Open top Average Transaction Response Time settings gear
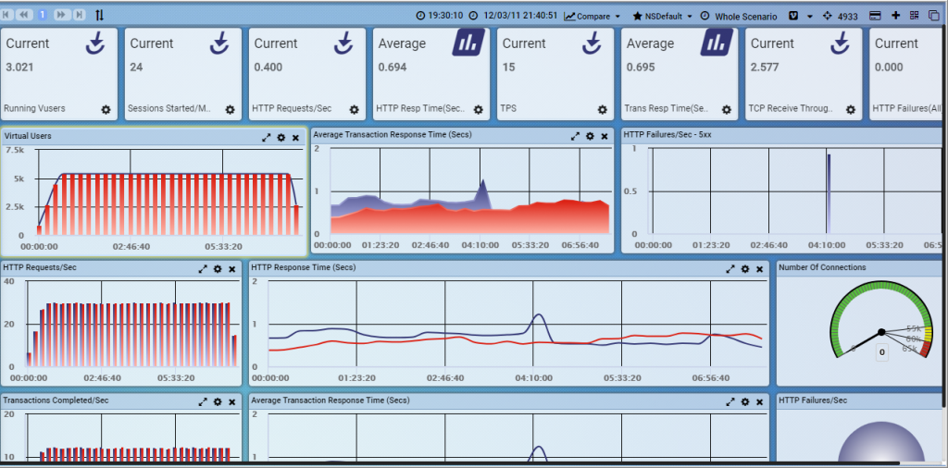 590,137
